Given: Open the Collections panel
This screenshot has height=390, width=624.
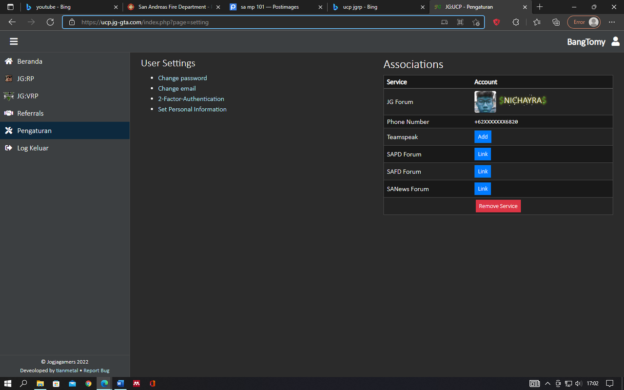Looking at the screenshot, I should pyautogui.click(x=556, y=22).
